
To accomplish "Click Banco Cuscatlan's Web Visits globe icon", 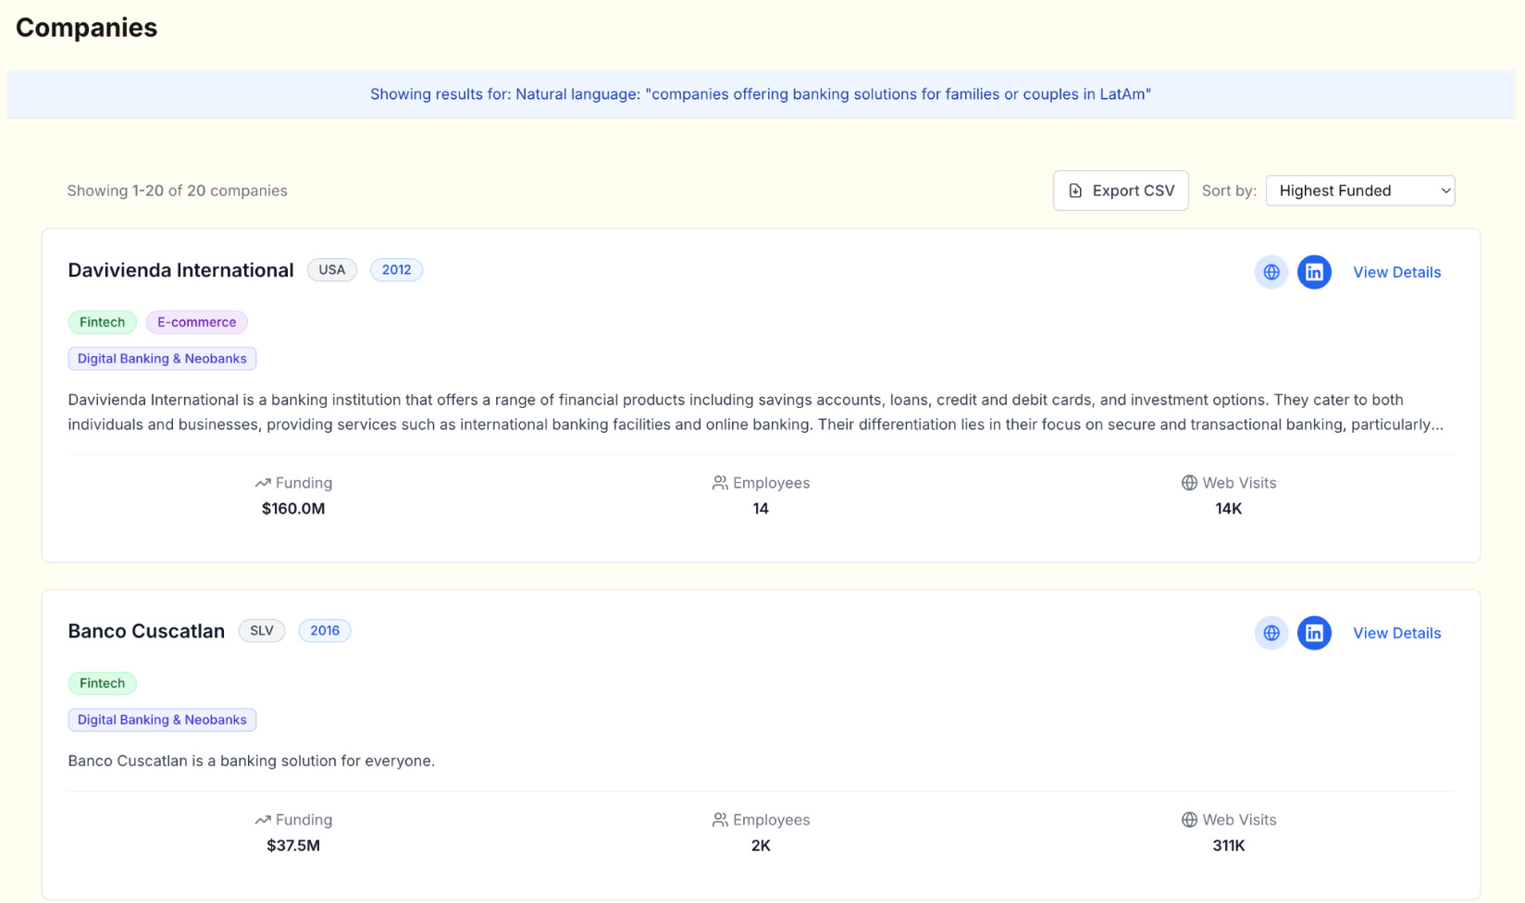I will pyautogui.click(x=1189, y=820).
